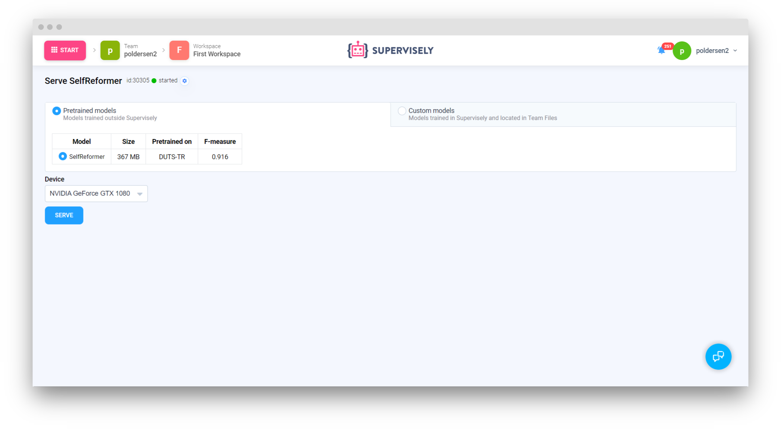Click the grid icon inside START button
Image resolution: width=781 pixels, height=433 pixels.
pyautogui.click(x=54, y=50)
